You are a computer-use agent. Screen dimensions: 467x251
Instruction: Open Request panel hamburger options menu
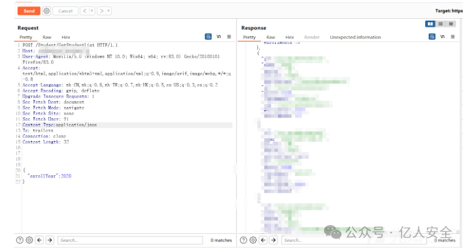tap(229, 36)
